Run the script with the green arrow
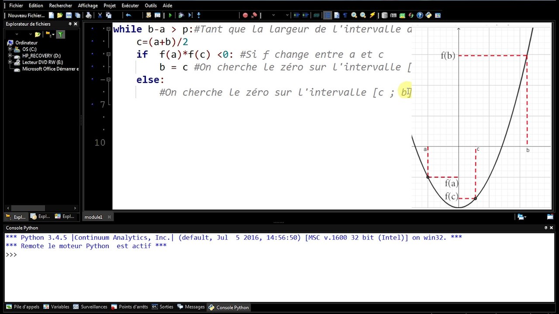This screenshot has width=559, height=314. [170, 15]
